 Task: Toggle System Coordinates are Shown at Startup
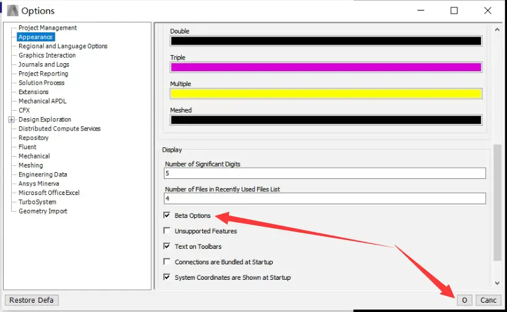click(x=167, y=277)
